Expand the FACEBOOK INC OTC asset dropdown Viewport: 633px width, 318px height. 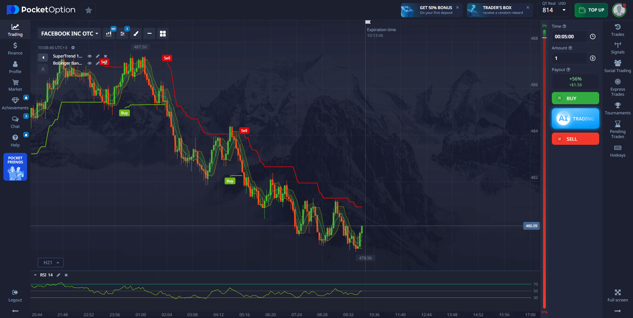(69, 33)
